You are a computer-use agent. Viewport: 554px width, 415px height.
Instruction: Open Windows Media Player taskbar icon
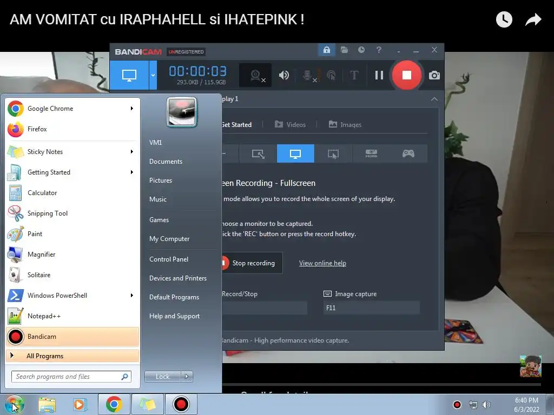[80, 404]
